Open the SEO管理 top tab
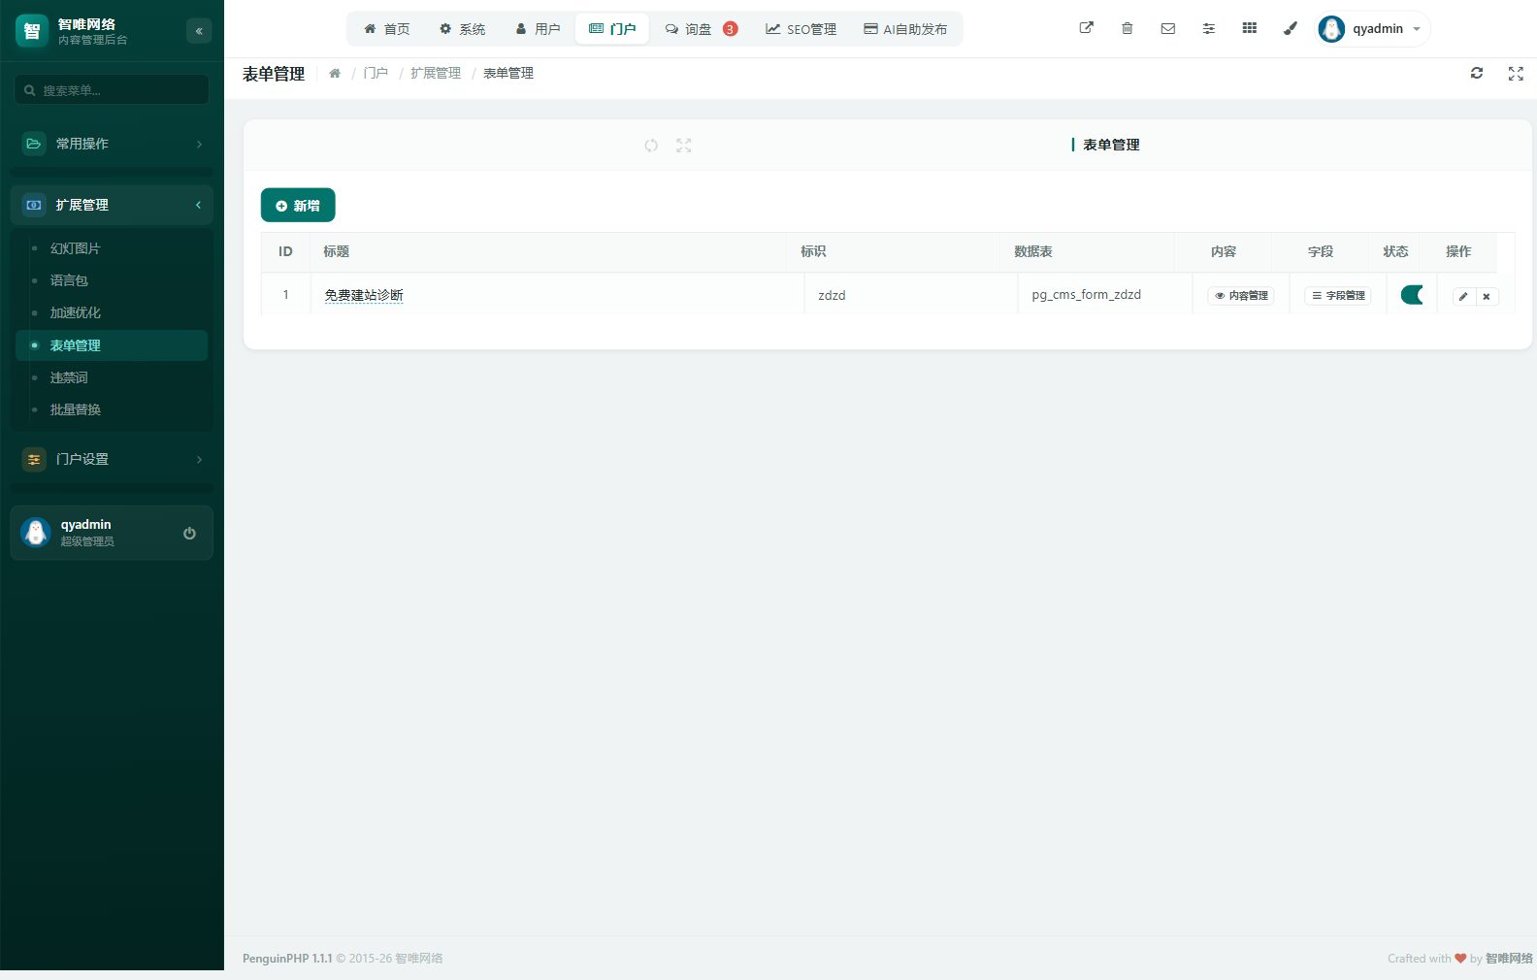The image size is (1537, 980). 801,29
